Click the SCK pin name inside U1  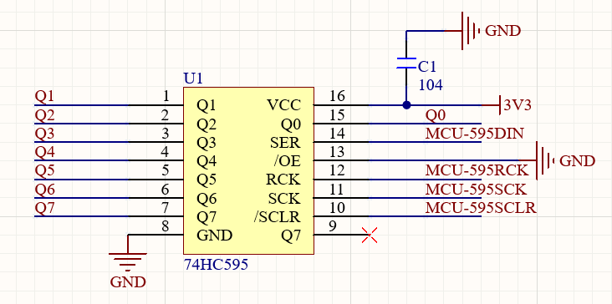(284, 199)
